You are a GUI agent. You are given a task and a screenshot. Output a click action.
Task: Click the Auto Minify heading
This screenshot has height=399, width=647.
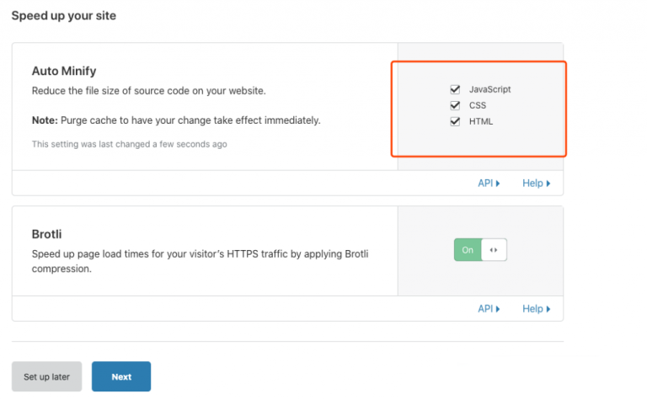64,71
